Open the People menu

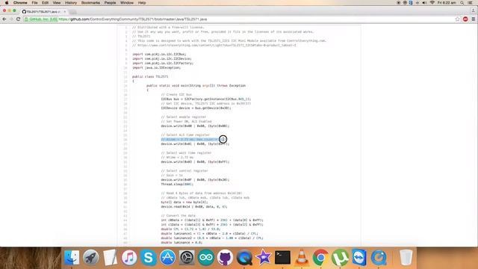click(x=110, y=3)
